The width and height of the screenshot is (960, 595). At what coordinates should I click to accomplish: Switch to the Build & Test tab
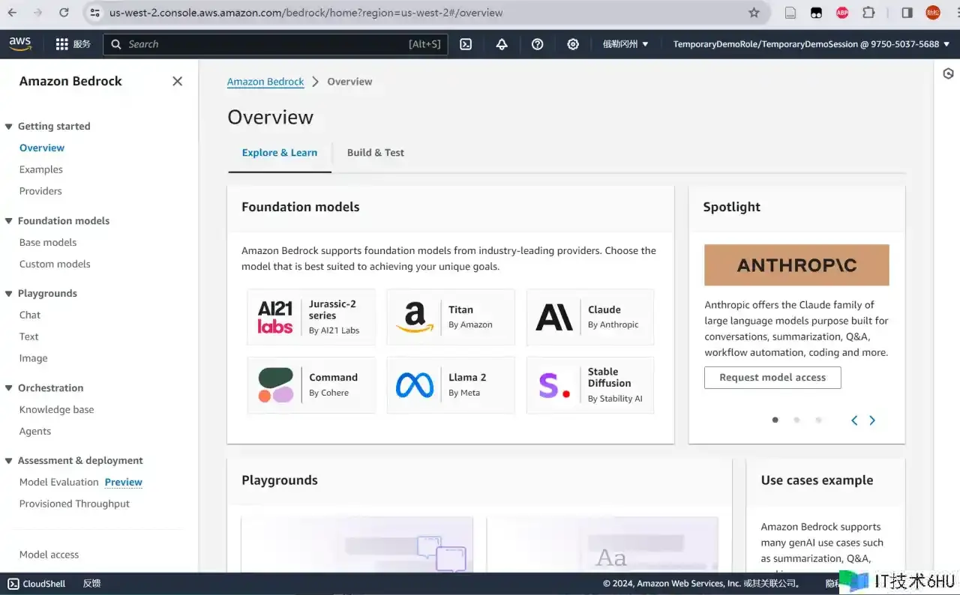pos(376,153)
